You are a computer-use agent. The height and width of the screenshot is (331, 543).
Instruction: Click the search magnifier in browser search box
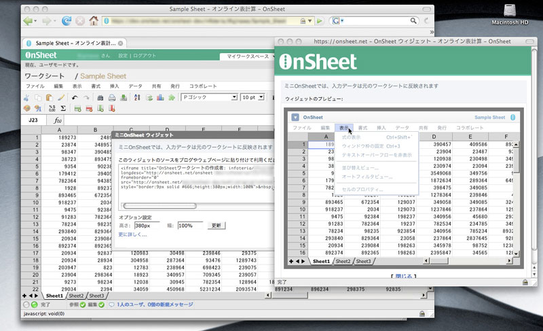point(413,21)
